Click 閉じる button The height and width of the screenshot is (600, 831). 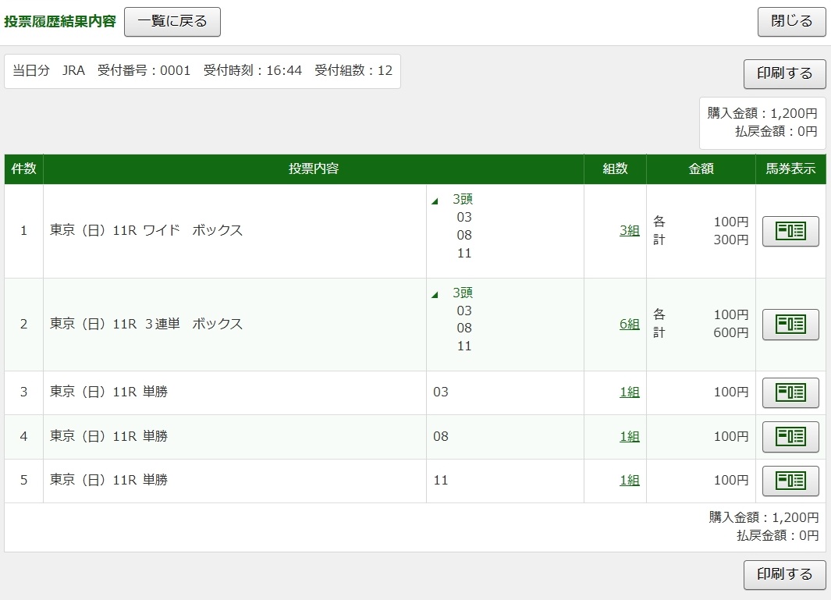[x=791, y=22]
